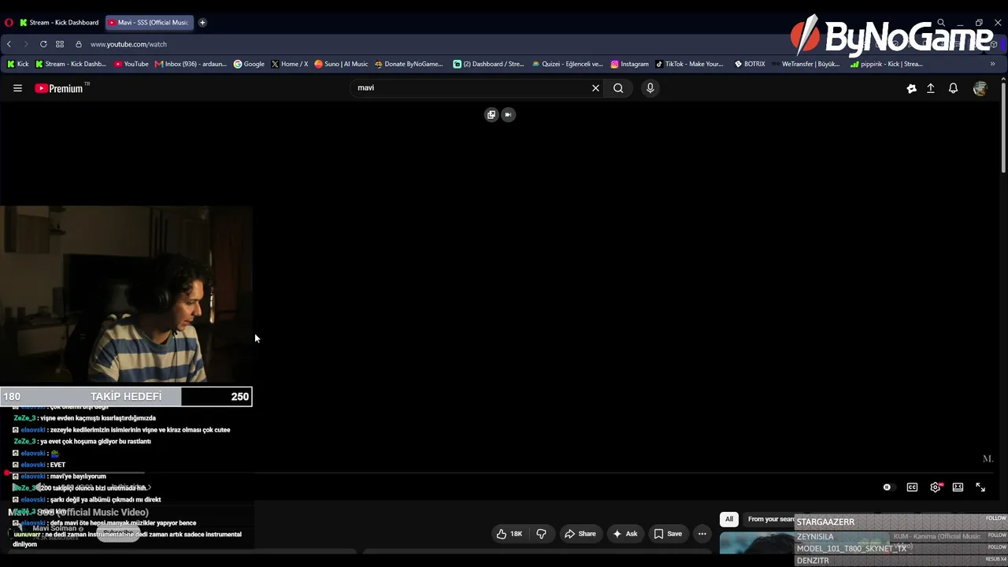Open the Google bookmark

click(249, 65)
